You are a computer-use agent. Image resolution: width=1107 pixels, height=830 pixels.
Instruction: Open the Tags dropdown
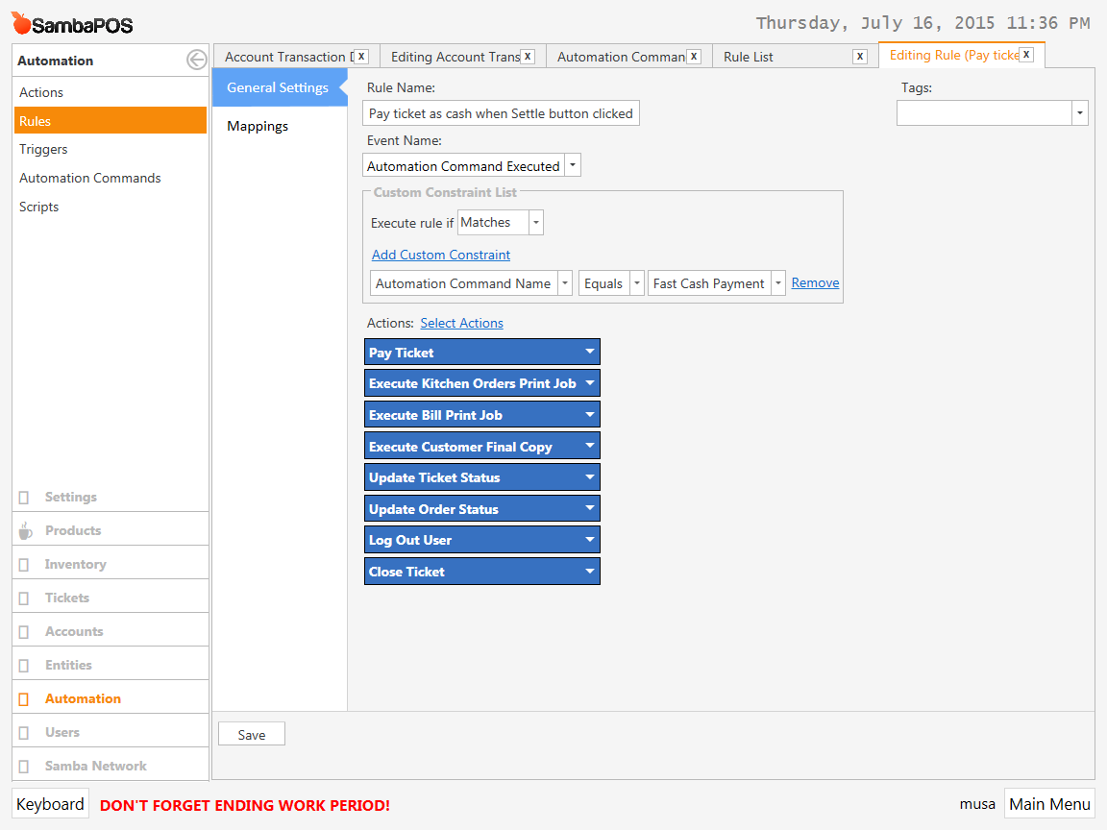[x=1079, y=113]
